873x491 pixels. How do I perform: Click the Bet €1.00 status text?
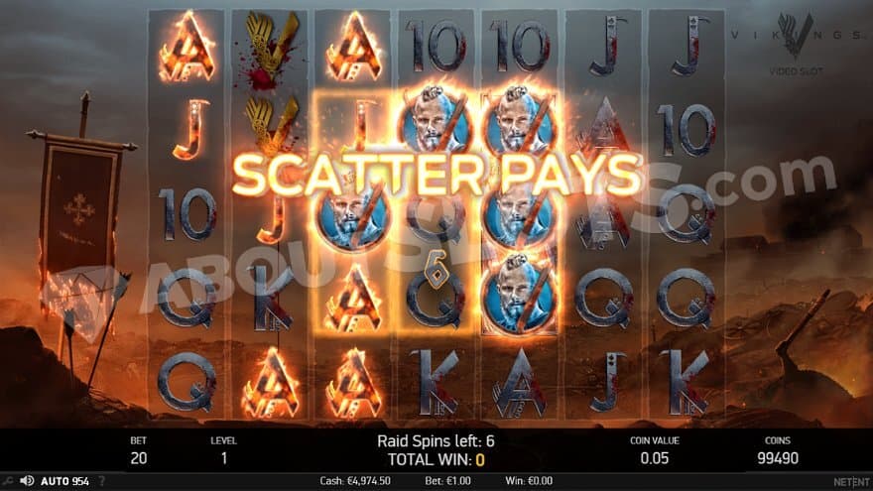tap(447, 480)
